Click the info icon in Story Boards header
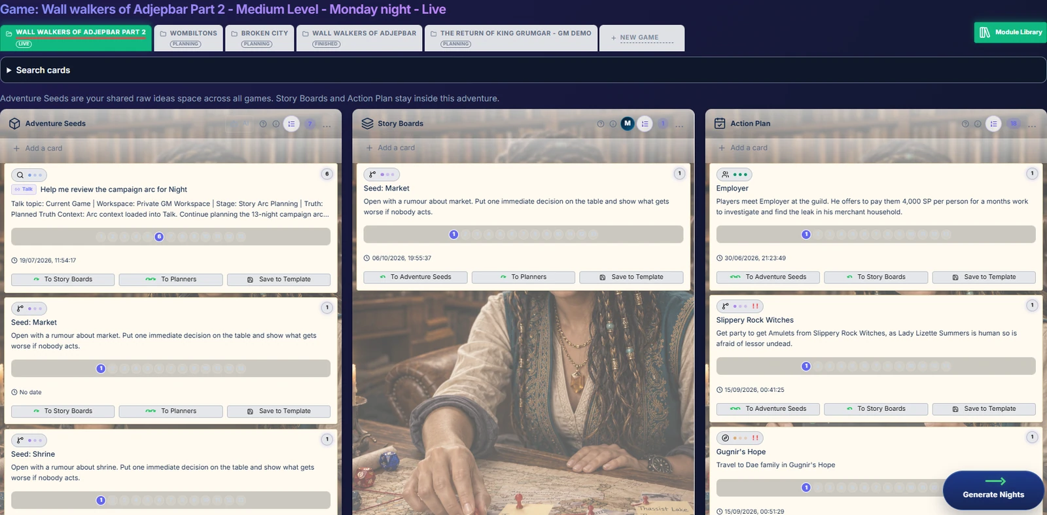 click(x=613, y=124)
